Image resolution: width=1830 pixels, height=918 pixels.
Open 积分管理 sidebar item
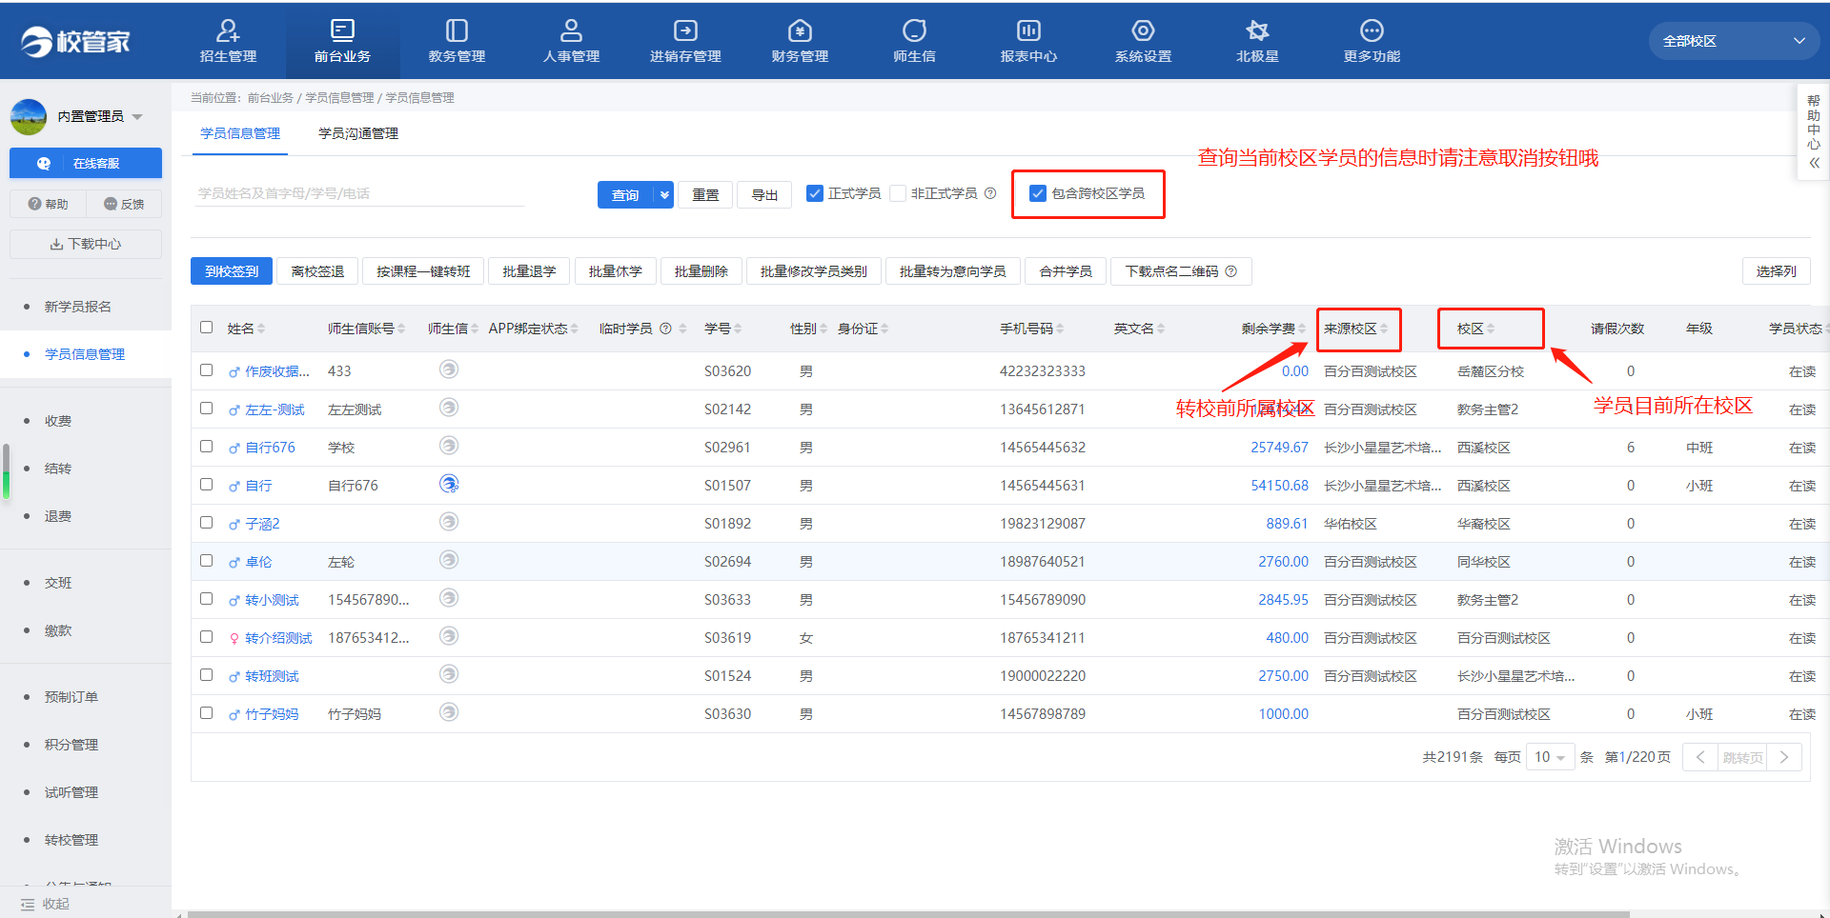point(71,745)
